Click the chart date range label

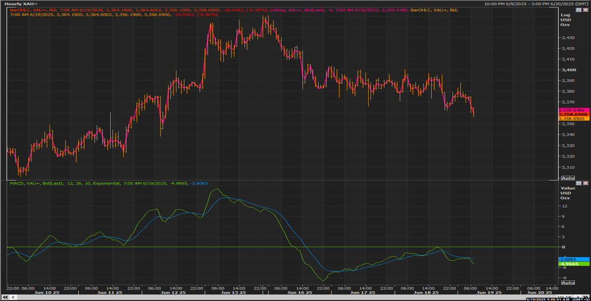536,4
